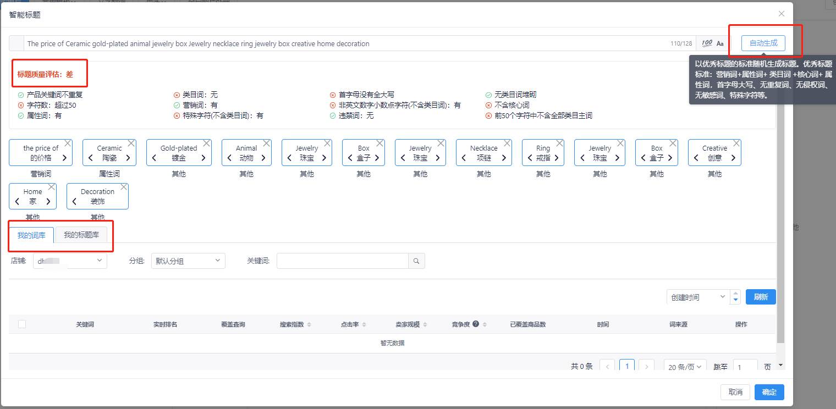The image size is (836, 409).
Task: Move Animal chip right
Action: click(x=263, y=158)
